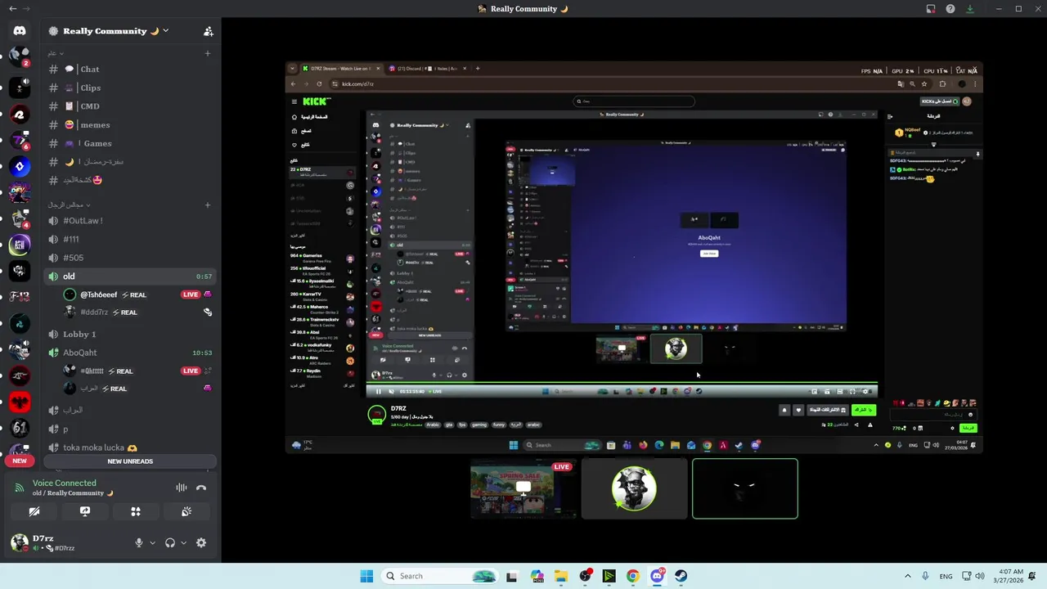Open user settings gear
Image resolution: width=1047 pixels, height=589 pixels.
[x=201, y=542]
